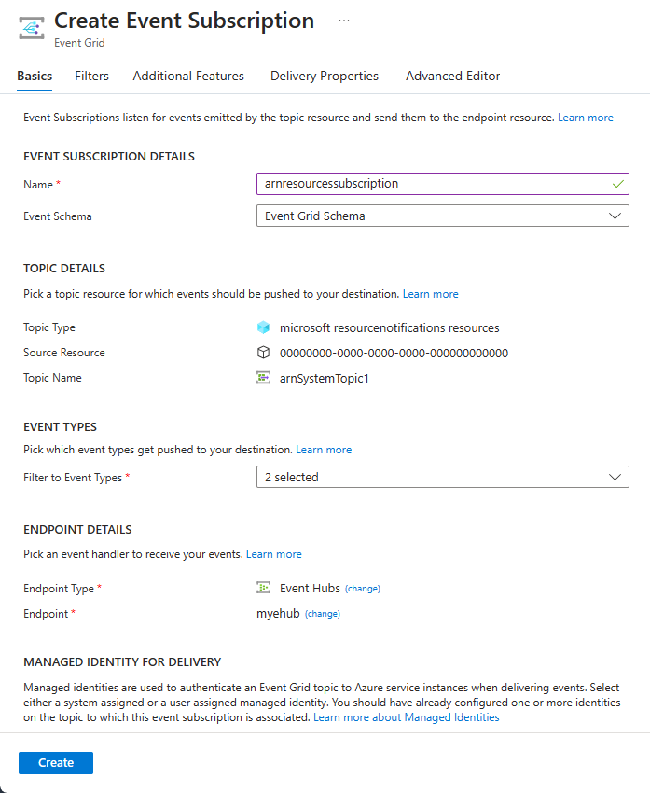Viewport: 650px width, 793px height.
Task: Open Learn more link under Topic Details
Action: [430, 294]
